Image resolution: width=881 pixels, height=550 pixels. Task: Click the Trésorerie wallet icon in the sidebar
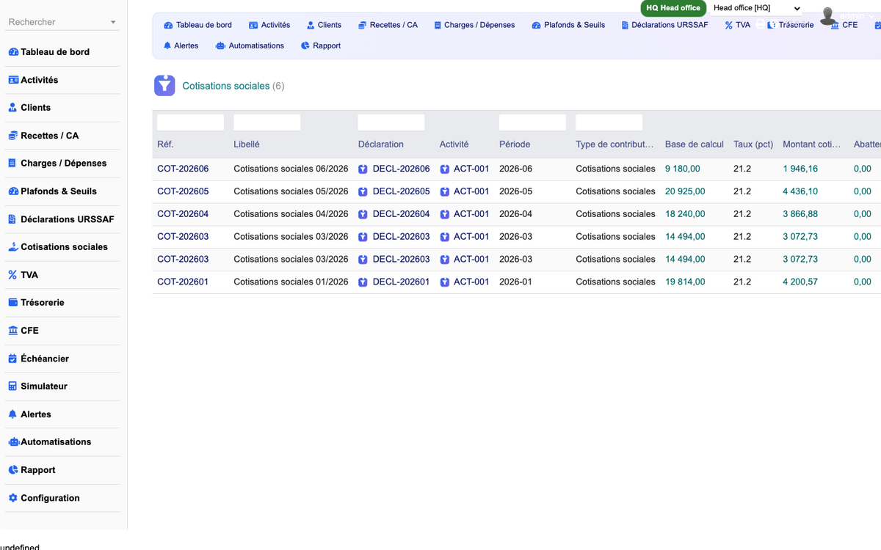13,303
